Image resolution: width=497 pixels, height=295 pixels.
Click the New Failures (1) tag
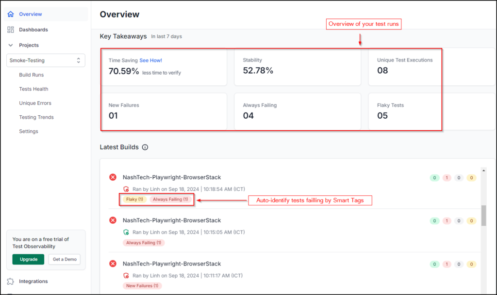[142, 286]
